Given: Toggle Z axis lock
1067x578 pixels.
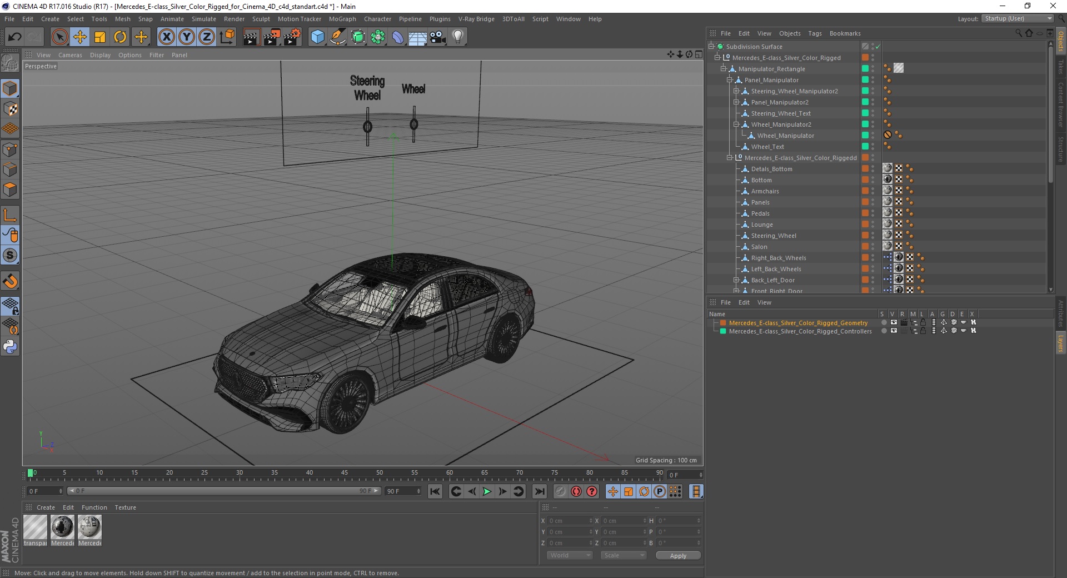Looking at the screenshot, I should (x=207, y=37).
